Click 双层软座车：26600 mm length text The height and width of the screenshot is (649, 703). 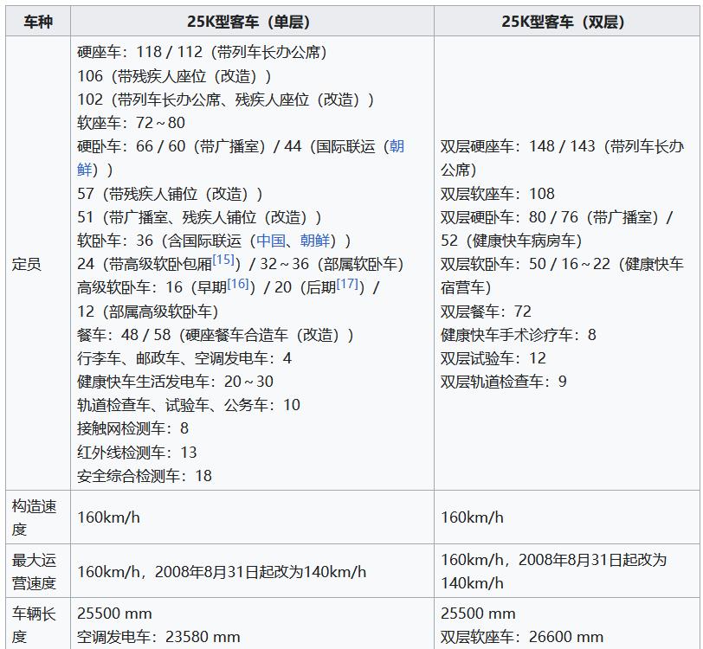[x=522, y=637]
